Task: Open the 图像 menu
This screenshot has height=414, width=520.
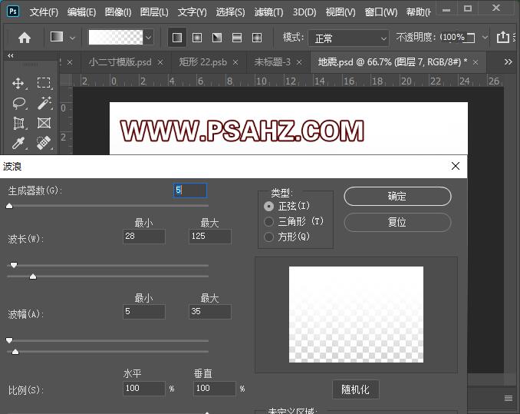Action: point(118,12)
